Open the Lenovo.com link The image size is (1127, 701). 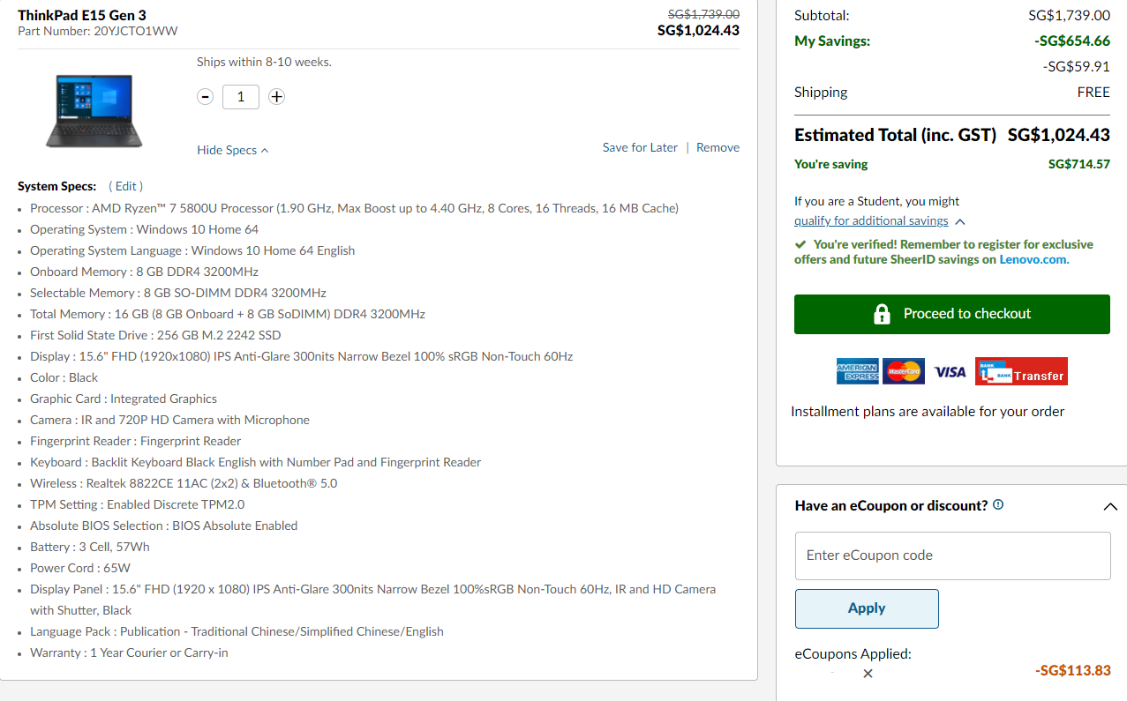coord(1033,259)
